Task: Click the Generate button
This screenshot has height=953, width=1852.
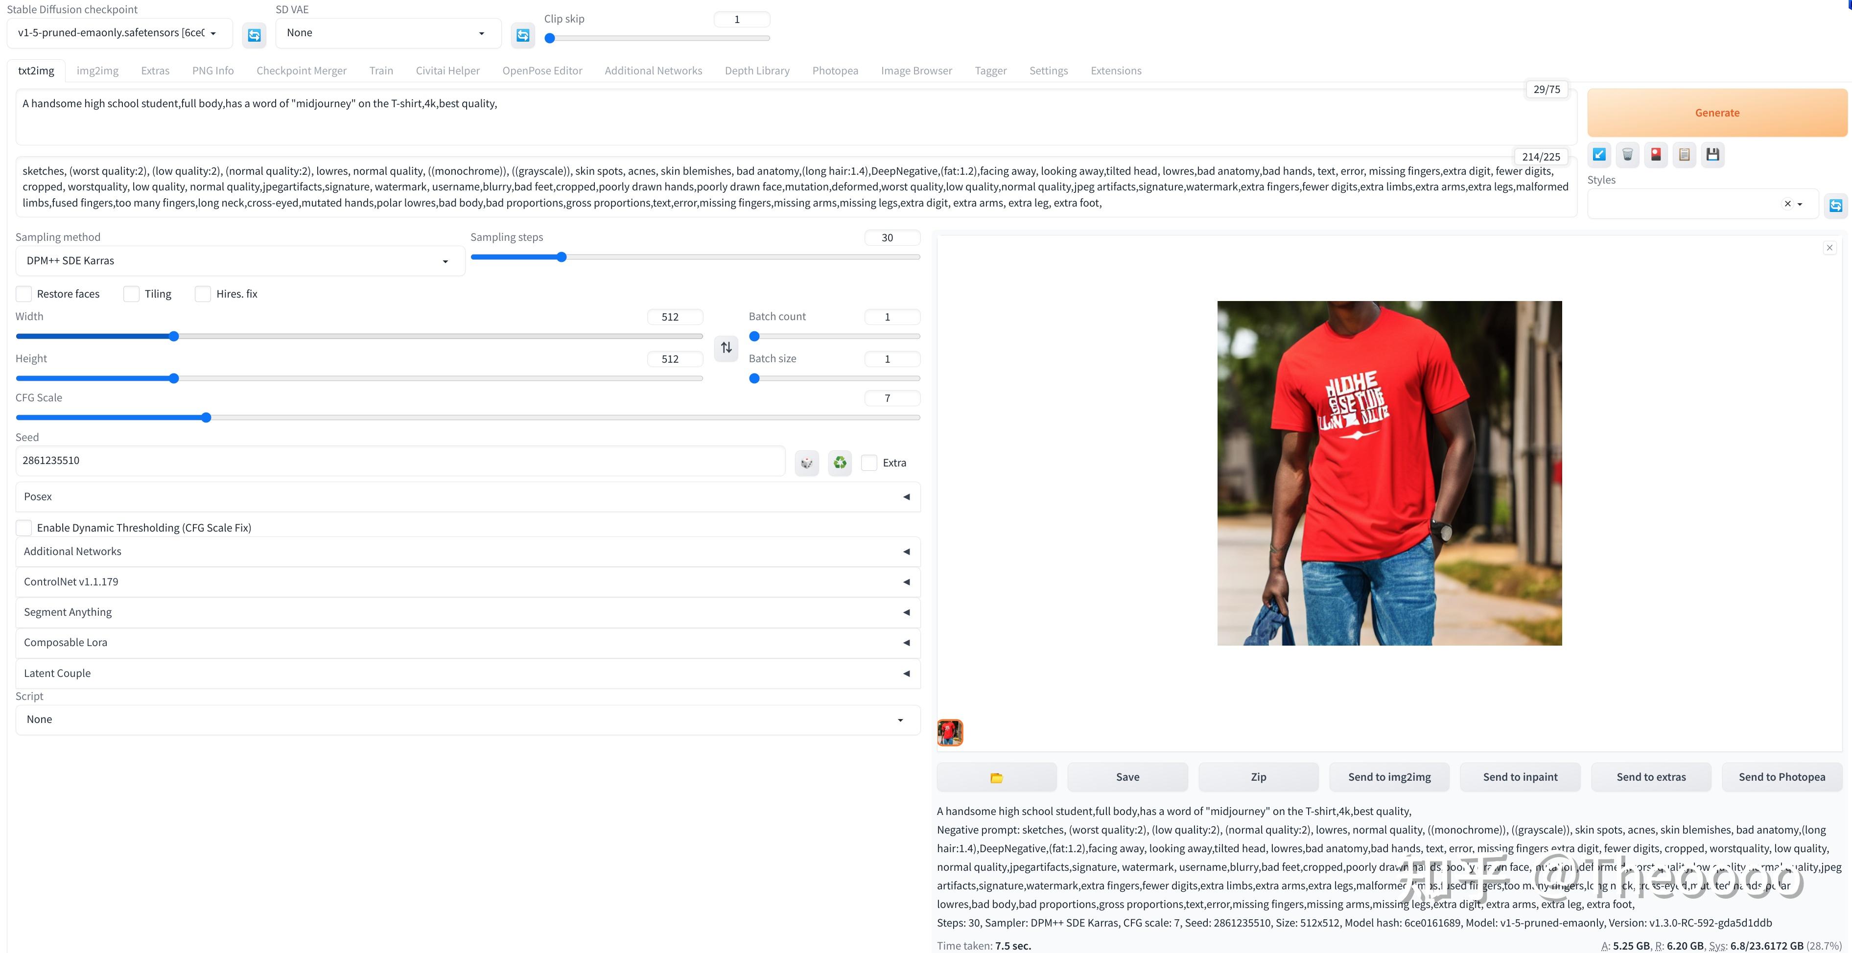Action: coord(1716,113)
